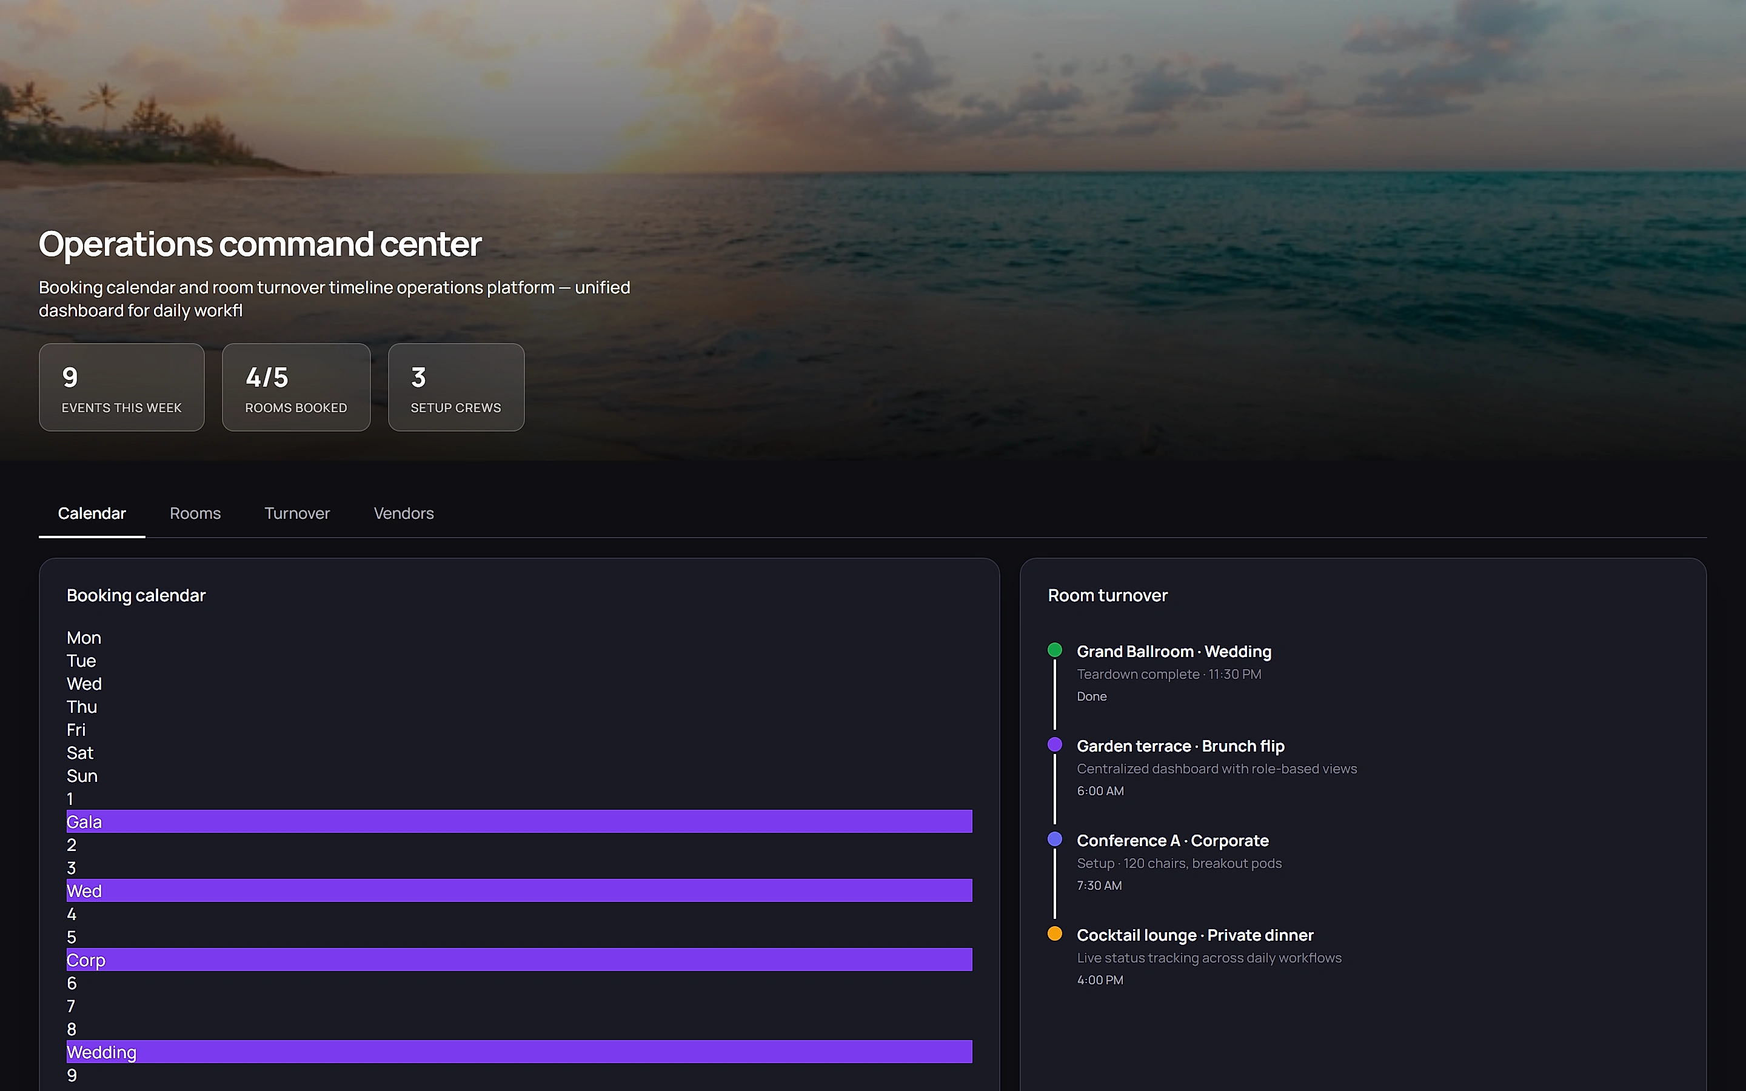The height and width of the screenshot is (1091, 1746).
Task: Click the Teardown complete · 11:30 PM text
Action: click(x=1169, y=674)
